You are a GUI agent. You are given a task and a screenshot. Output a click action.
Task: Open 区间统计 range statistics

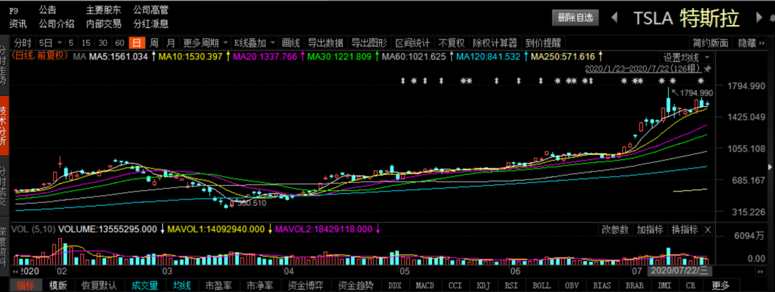pyautogui.click(x=412, y=43)
